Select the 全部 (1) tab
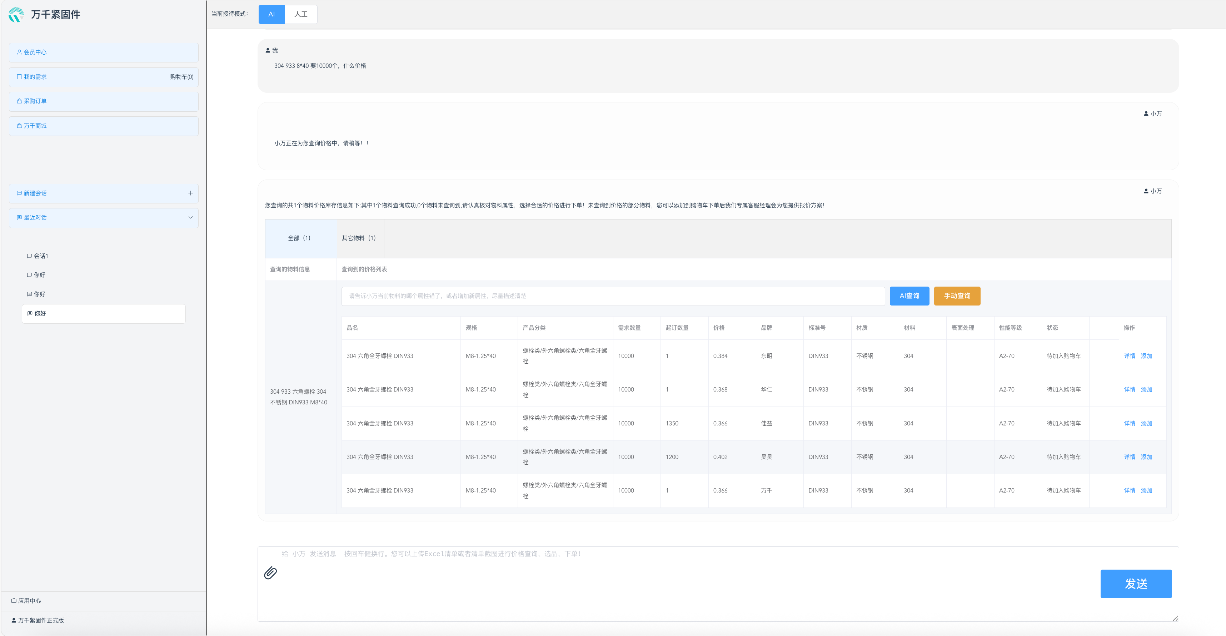The width and height of the screenshot is (1226, 636). 299,238
